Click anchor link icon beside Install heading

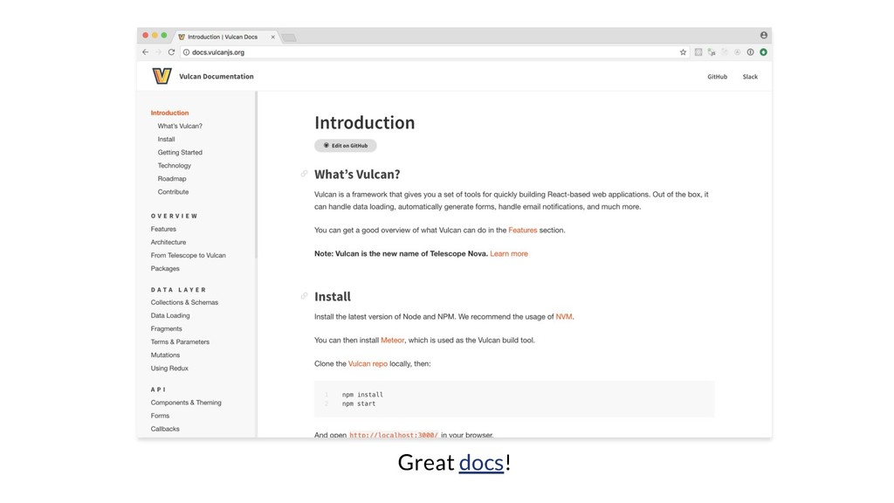click(304, 296)
